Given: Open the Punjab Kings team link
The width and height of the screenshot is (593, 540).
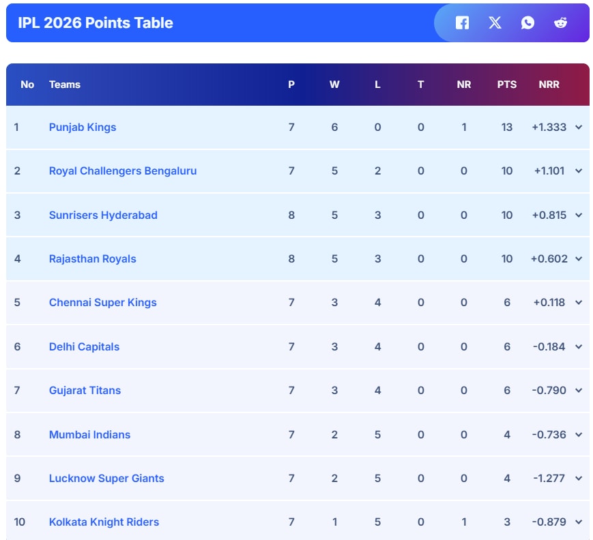Looking at the screenshot, I should pos(83,127).
